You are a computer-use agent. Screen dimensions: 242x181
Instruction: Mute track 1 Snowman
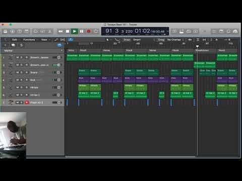pyautogui.click(x=18, y=57)
